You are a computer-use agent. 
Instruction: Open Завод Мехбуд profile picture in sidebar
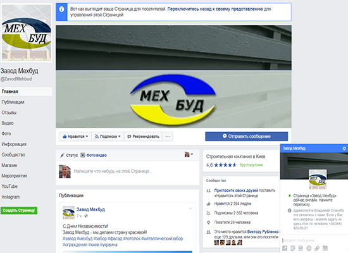point(27,33)
